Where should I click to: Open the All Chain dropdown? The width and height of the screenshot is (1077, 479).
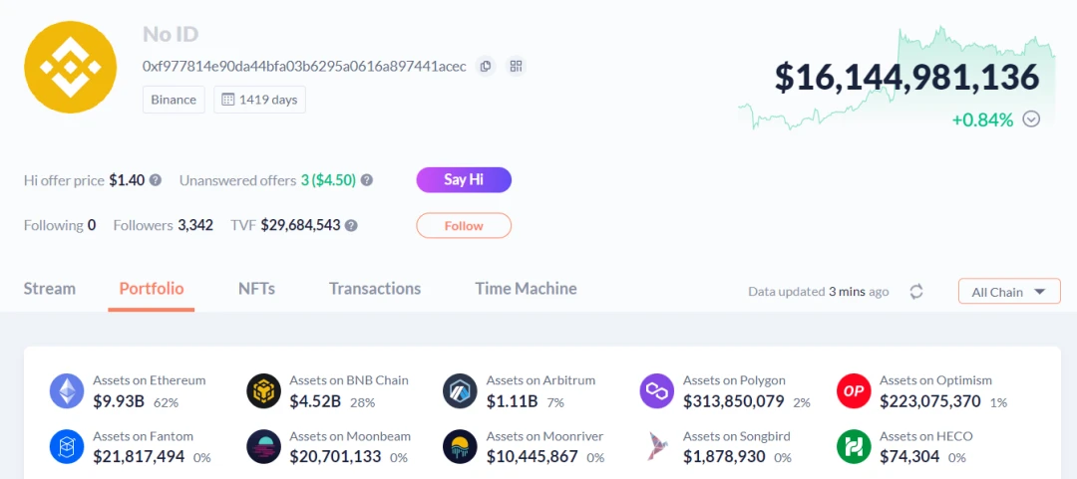click(1008, 292)
